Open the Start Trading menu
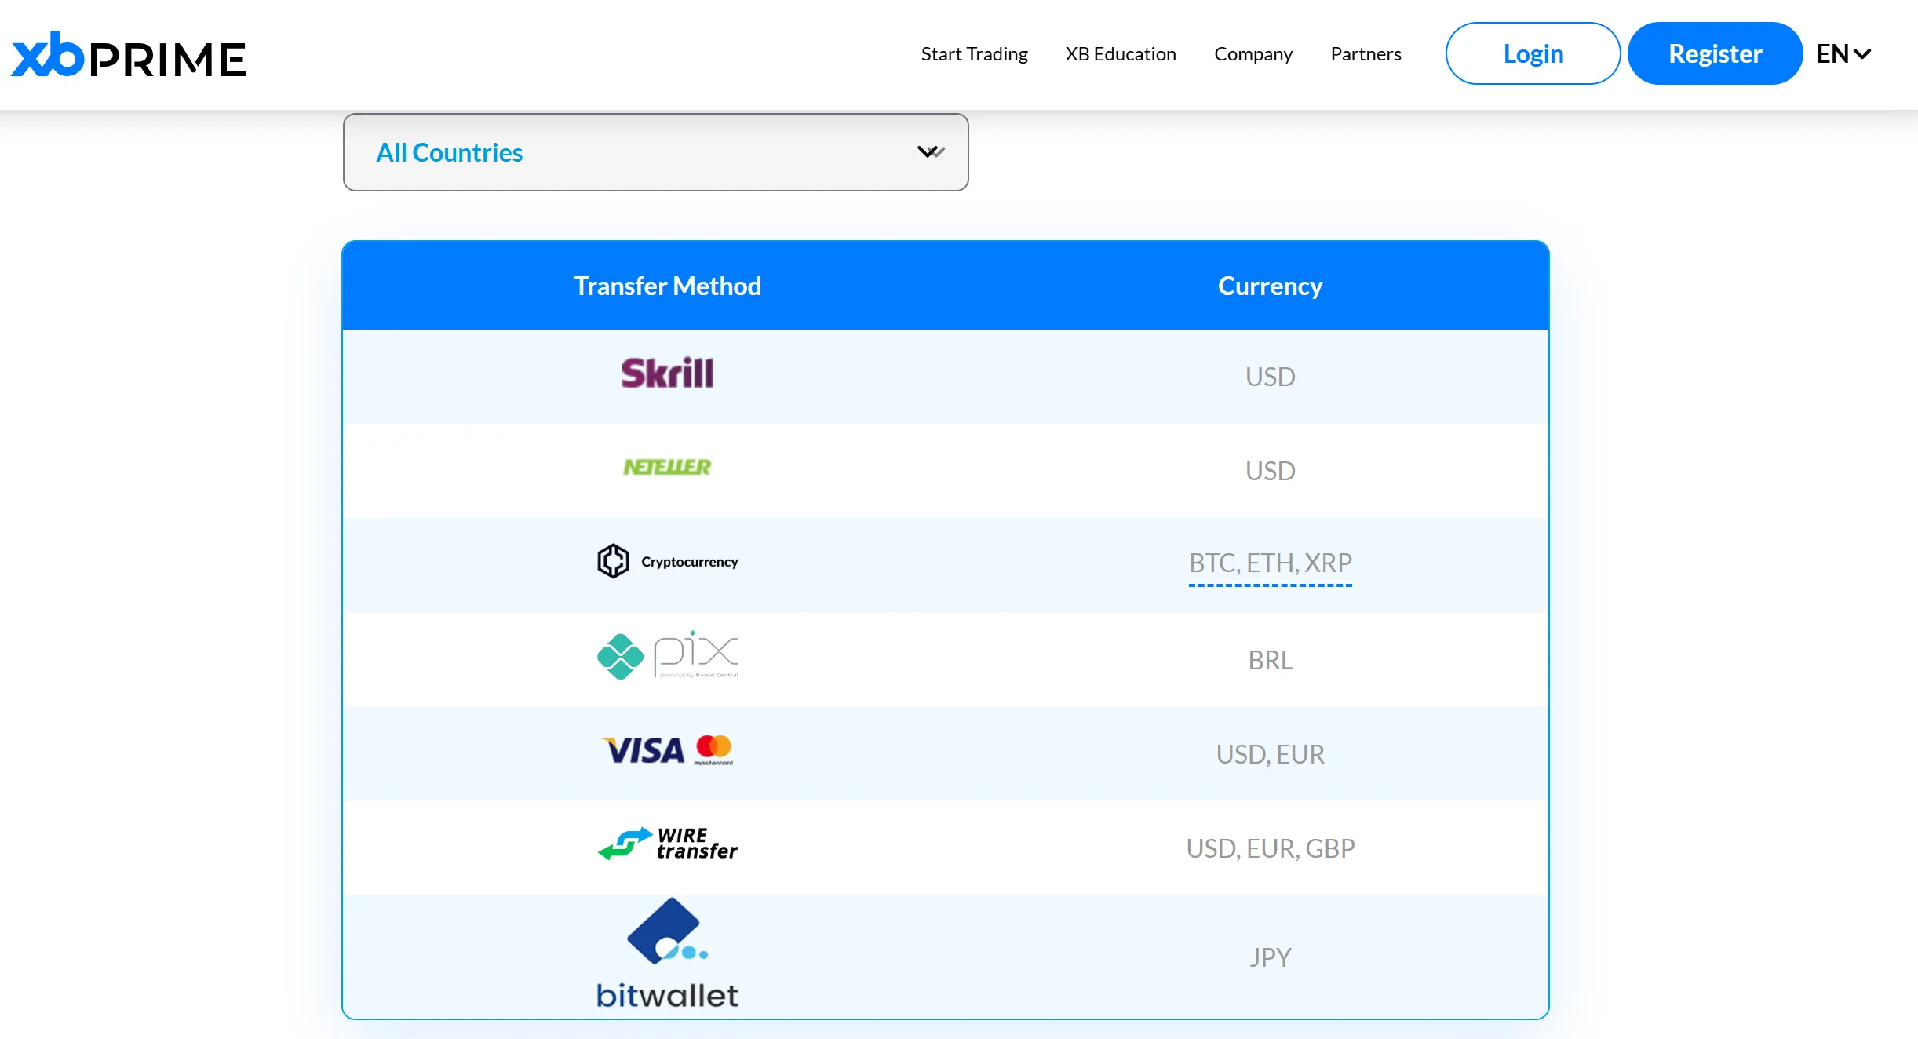 pyautogui.click(x=974, y=53)
